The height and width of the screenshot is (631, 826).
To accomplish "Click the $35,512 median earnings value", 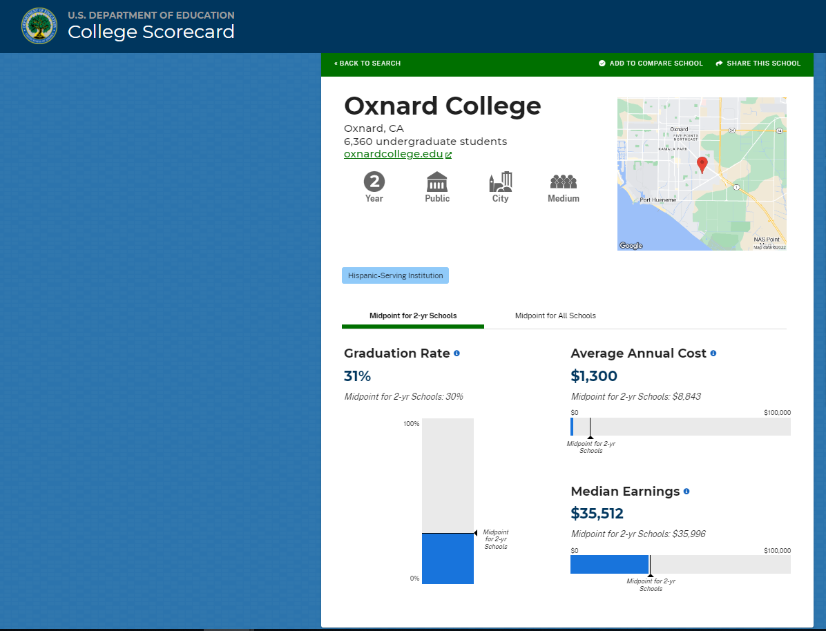I will (x=597, y=514).
